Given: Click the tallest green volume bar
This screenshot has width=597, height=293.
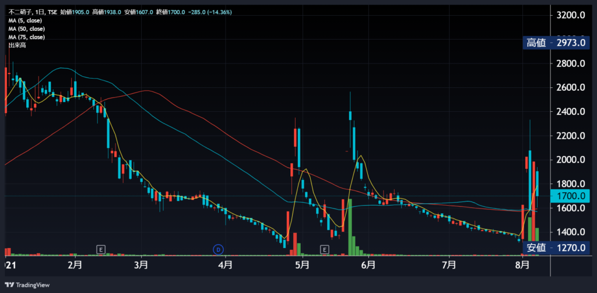Looking at the screenshot, I should pyautogui.click(x=350, y=227).
